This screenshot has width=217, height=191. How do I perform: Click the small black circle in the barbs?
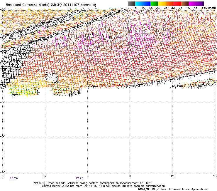click(51, 77)
